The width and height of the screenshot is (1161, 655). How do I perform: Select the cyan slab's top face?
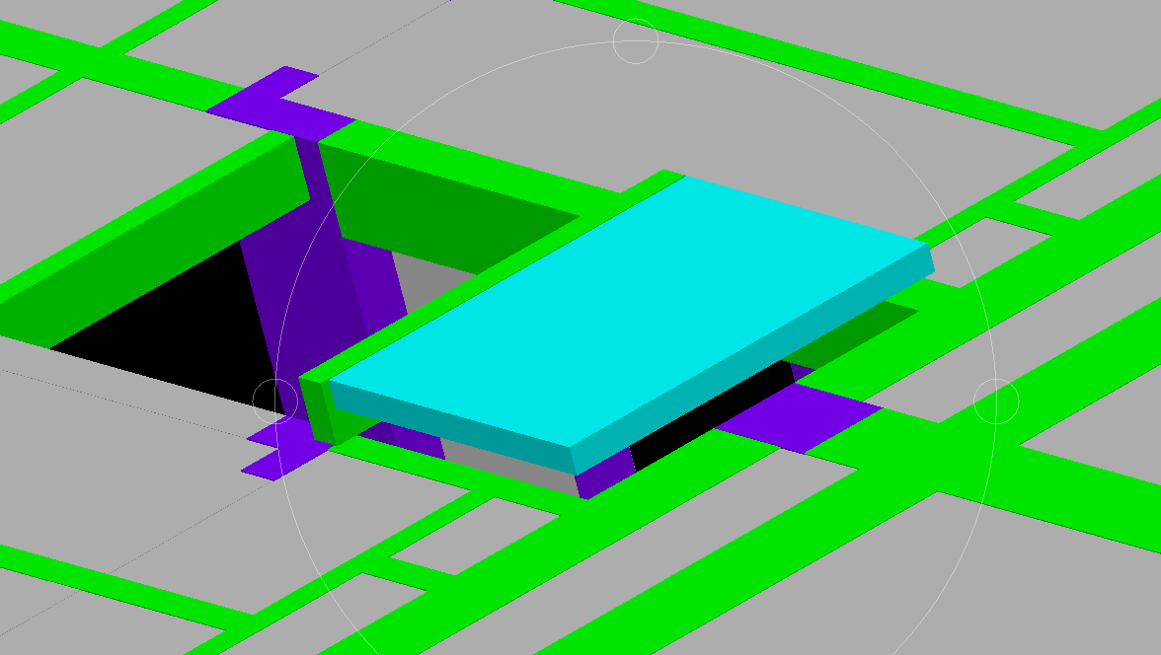[x=630, y=311]
